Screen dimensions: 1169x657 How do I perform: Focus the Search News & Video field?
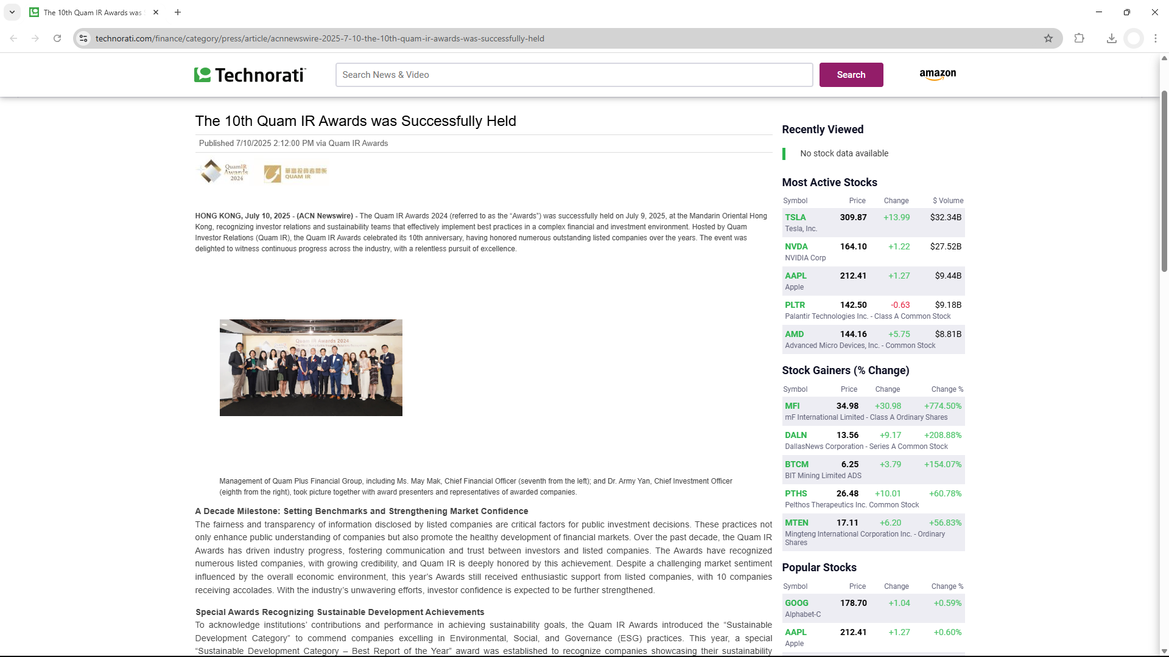[574, 75]
